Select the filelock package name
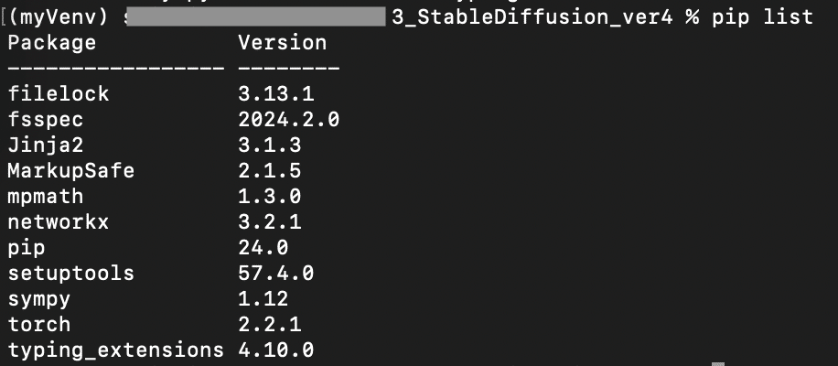The width and height of the screenshot is (838, 366). (x=58, y=93)
